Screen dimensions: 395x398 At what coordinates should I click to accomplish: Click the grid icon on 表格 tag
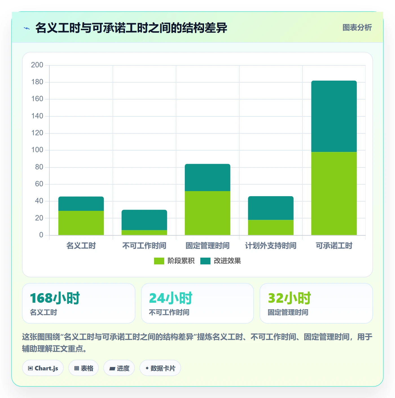pyautogui.click(x=76, y=368)
